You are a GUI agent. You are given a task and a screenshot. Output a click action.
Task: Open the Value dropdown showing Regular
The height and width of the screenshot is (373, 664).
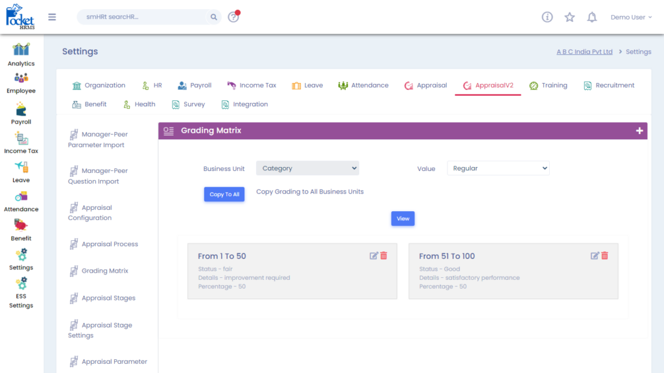(498, 168)
